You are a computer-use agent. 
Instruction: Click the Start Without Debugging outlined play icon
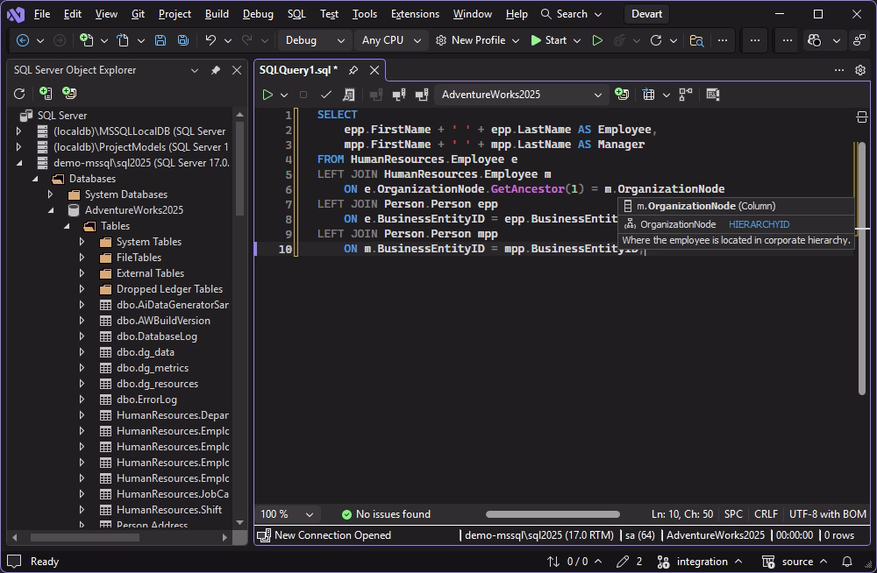(597, 40)
